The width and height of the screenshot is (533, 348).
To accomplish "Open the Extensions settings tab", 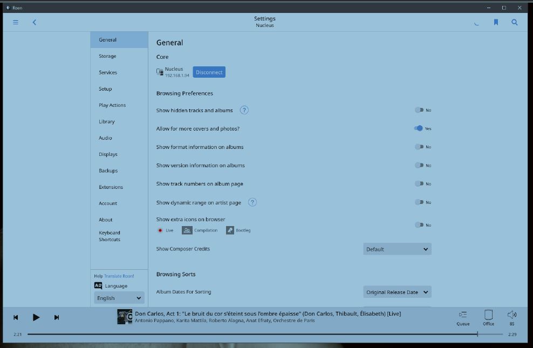I will click(119, 187).
